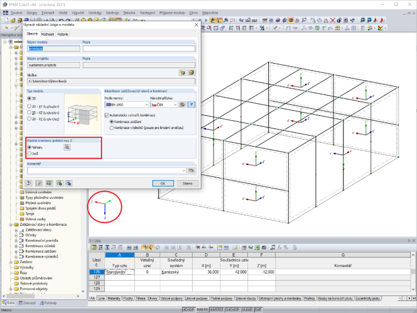Viewport: 417px width, 313px height.
Task: Click the previous navigation blue arrow icon
Action: coord(200,20)
